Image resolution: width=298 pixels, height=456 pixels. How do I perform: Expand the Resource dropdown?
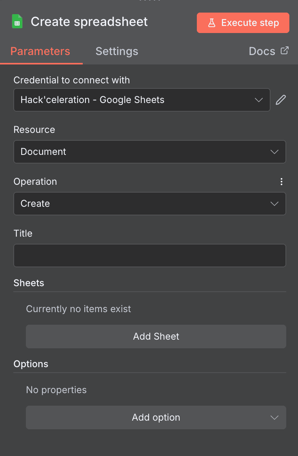click(x=274, y=152)
